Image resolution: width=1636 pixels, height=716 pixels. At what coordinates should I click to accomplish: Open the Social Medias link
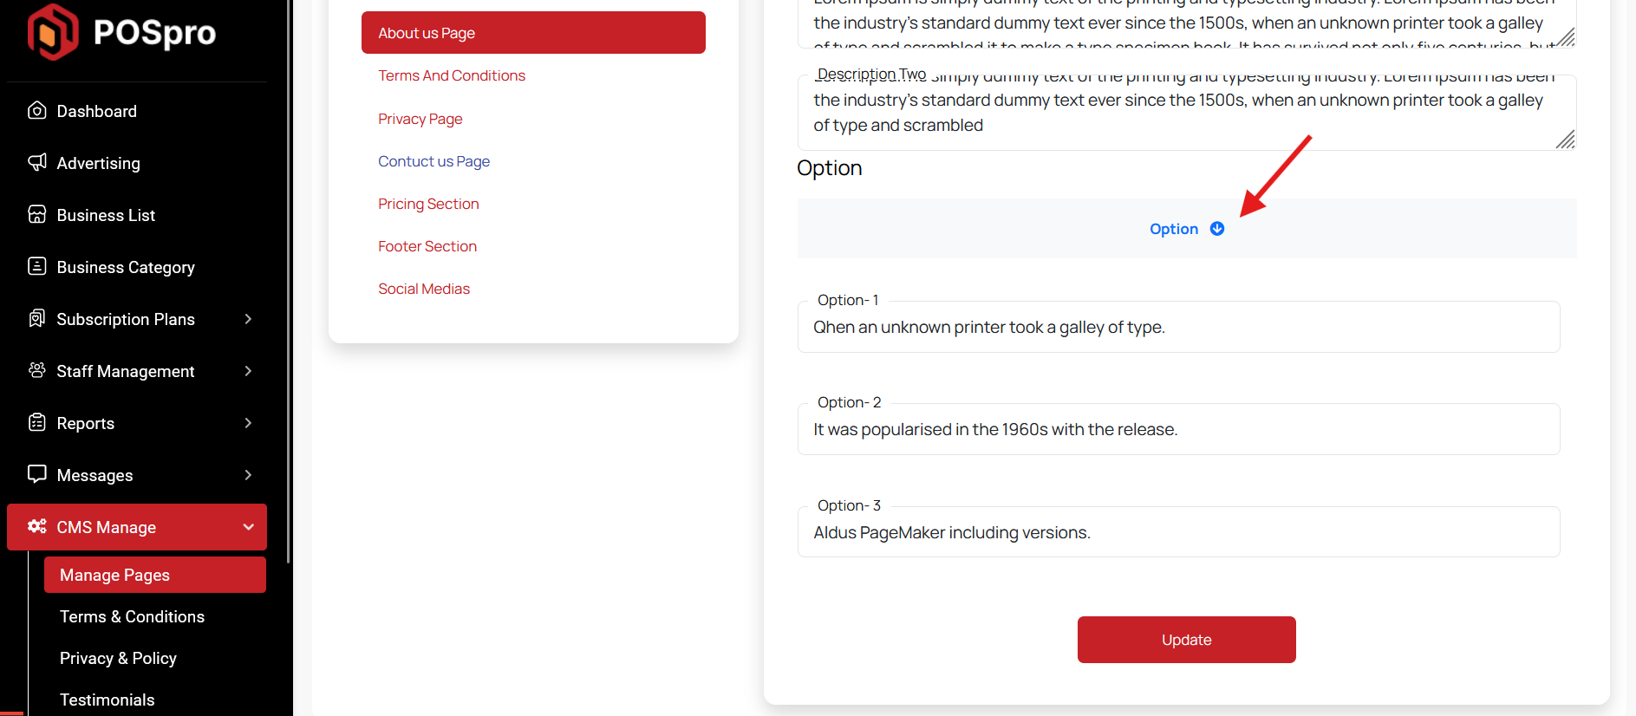424,289
